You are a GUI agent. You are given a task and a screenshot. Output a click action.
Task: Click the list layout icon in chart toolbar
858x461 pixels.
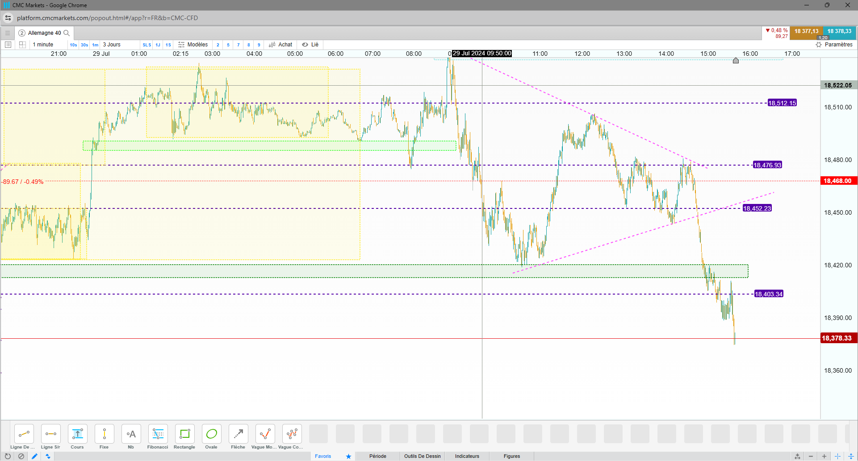pyautogui.click(x=8, y=45)
